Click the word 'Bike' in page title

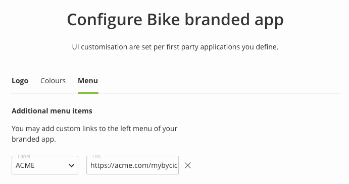tap(163, 20)
